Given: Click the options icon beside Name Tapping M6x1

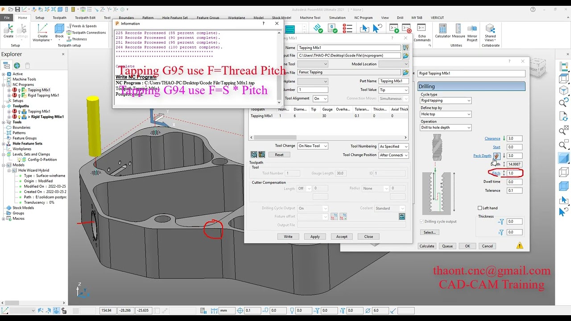Looking at the screenshot, I should pos(405,48).
